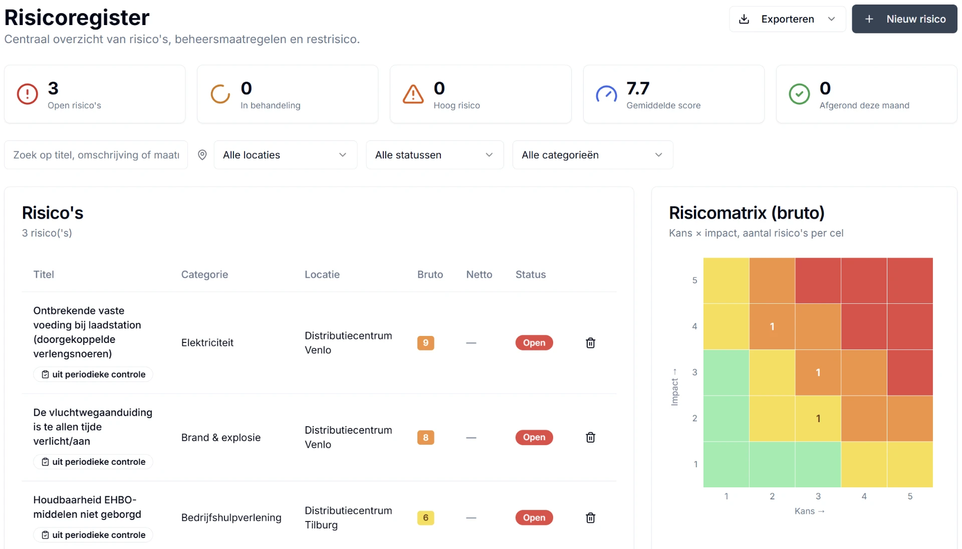Open the Alle locaties dropdown
The image size is (962, 549).
[x=286, y=155]
